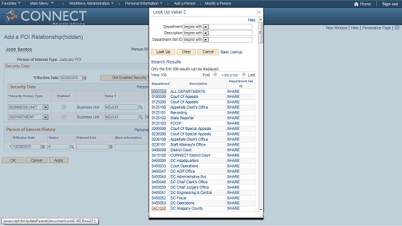
Task: Open Personal Information breadcrumb menu
Action: coord(144,3)
